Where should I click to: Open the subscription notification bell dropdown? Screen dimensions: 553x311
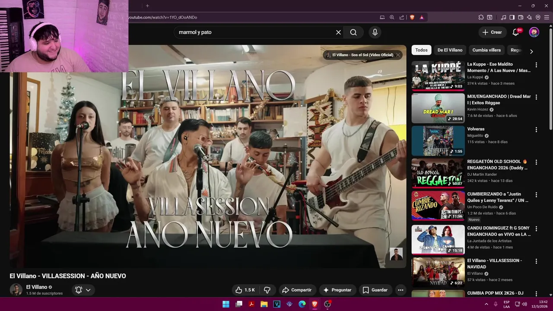(x=83, y=290)
